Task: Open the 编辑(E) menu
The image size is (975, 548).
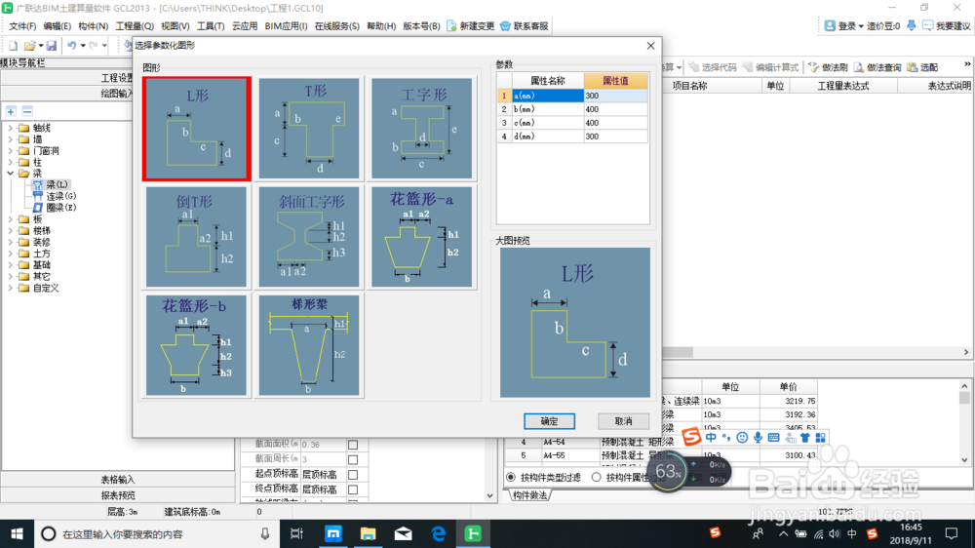Action: tap(58, 26)
